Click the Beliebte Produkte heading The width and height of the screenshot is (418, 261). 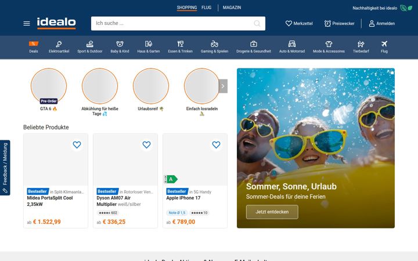coord(46,127)
